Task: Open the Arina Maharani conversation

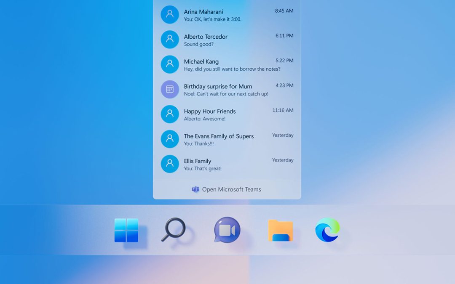Action: point(219,15)
